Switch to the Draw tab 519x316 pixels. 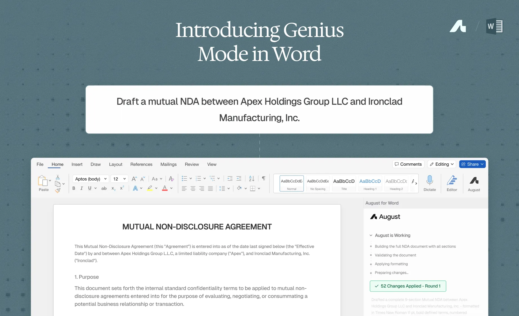click(96, 164)
